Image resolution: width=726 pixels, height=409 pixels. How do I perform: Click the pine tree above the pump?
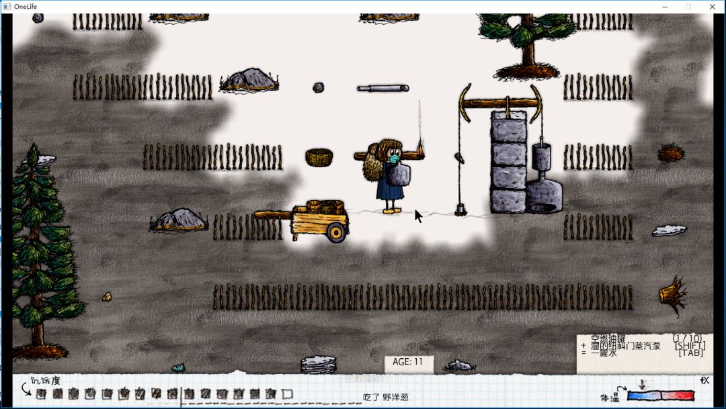pyautogui.click(x=527, y=45)
